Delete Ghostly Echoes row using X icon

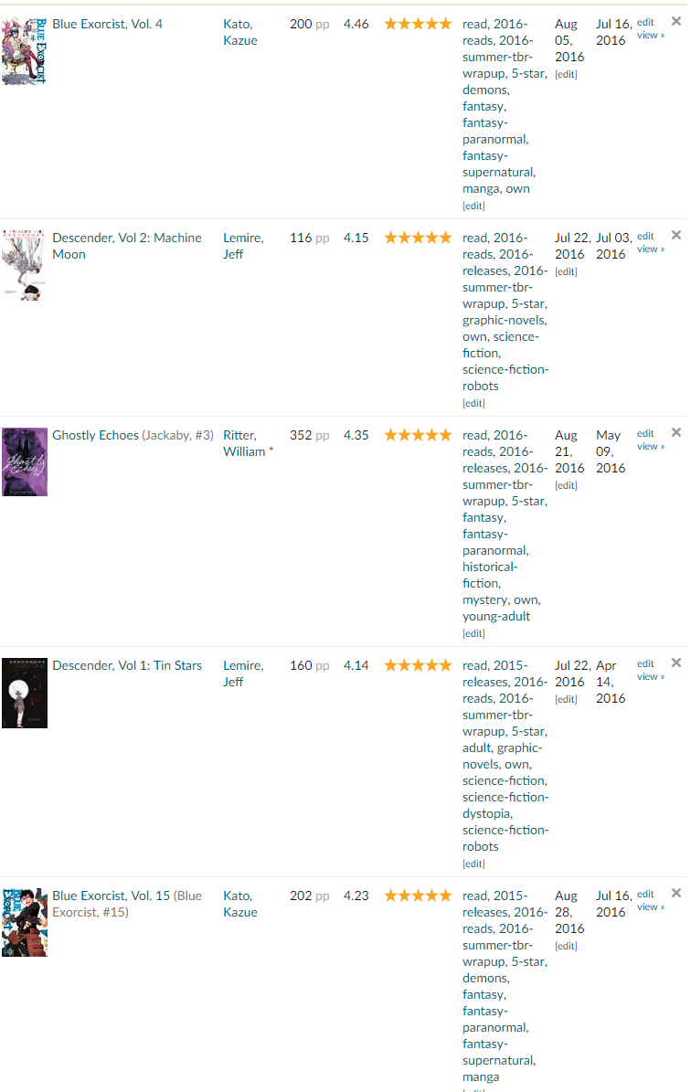coord(675,432)
